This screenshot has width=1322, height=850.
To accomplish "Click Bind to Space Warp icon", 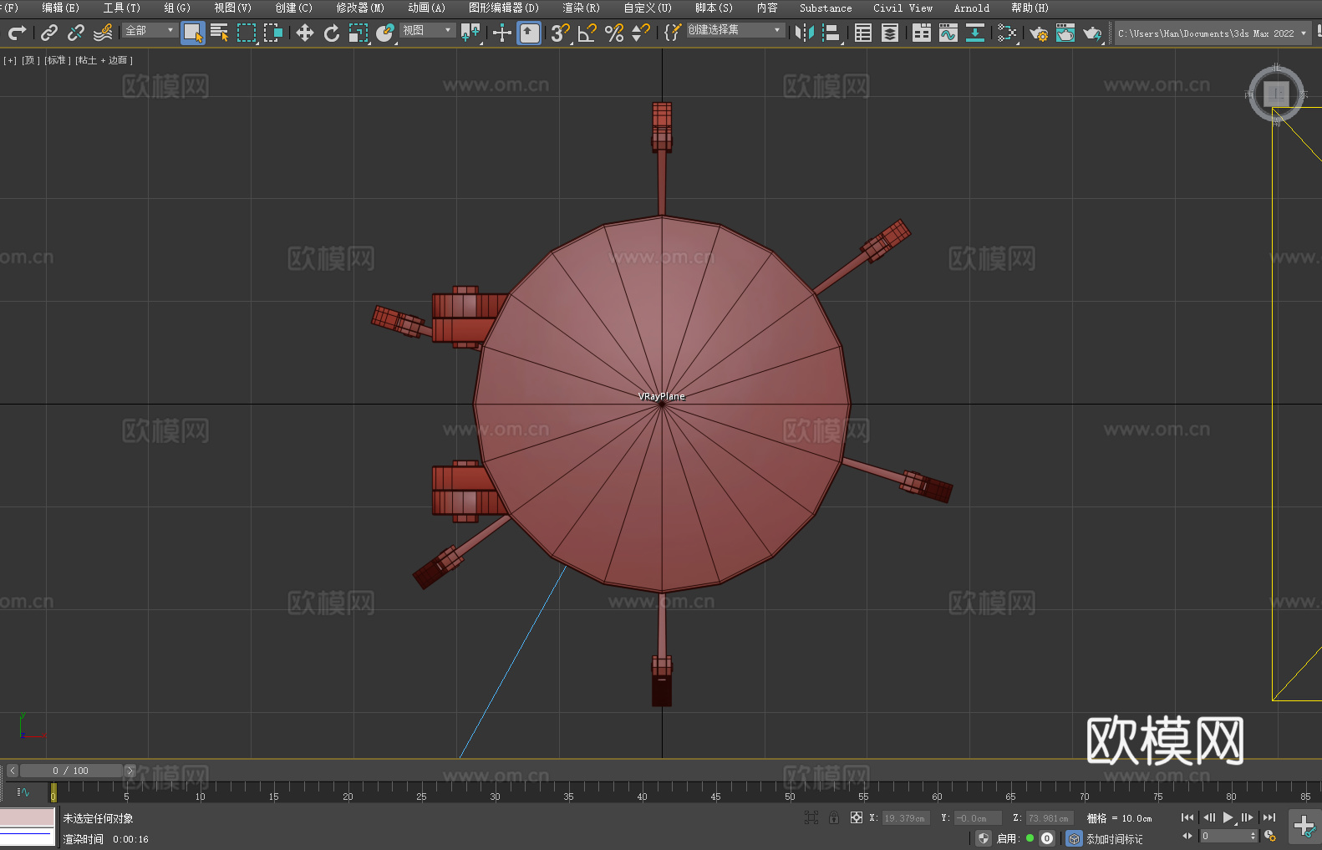I will pos(103,33).
